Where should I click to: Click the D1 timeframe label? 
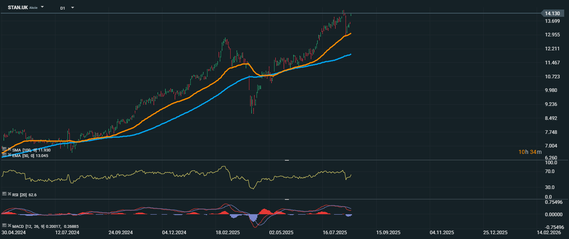[x=63, y=8]
